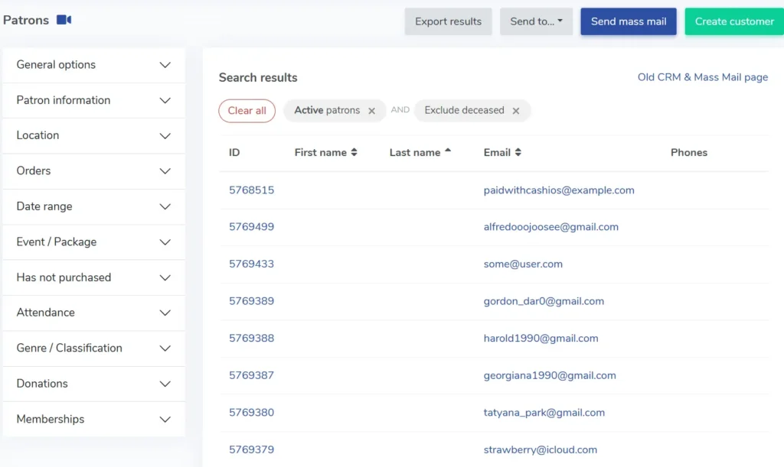Open patron ID 5769379
This screenshot has height=467, width=784.
coord(251,449)
